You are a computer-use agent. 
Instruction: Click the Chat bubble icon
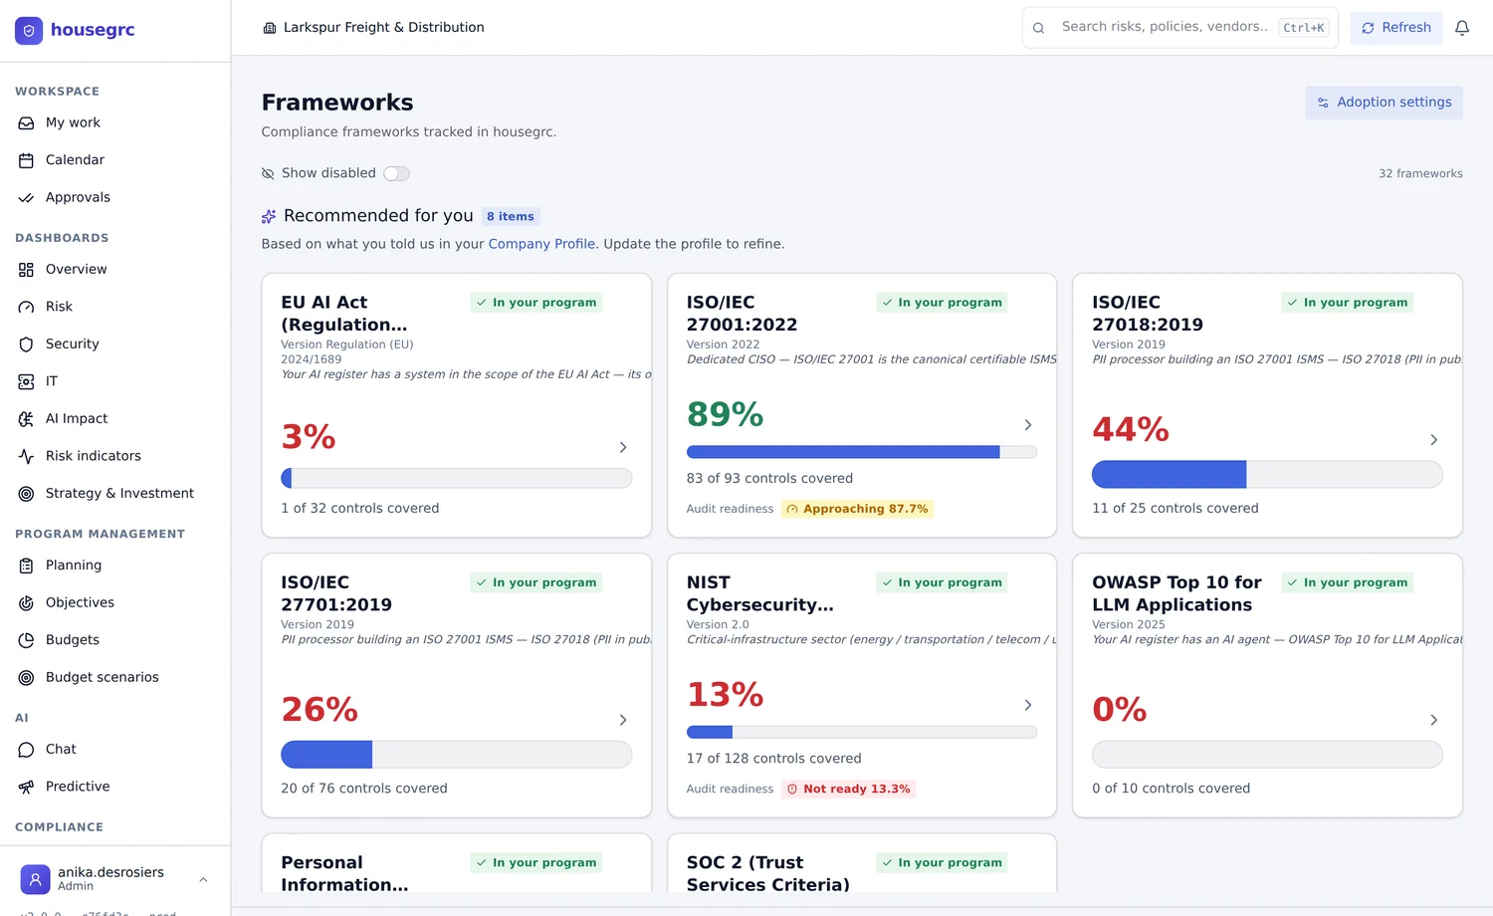point(26,750)
